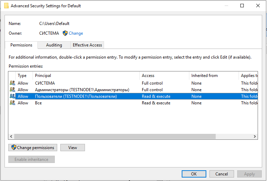Viewport: 267px width, 181px height.
Task: Click the horizontal scrollbar thumb
Action: [115, 136]
